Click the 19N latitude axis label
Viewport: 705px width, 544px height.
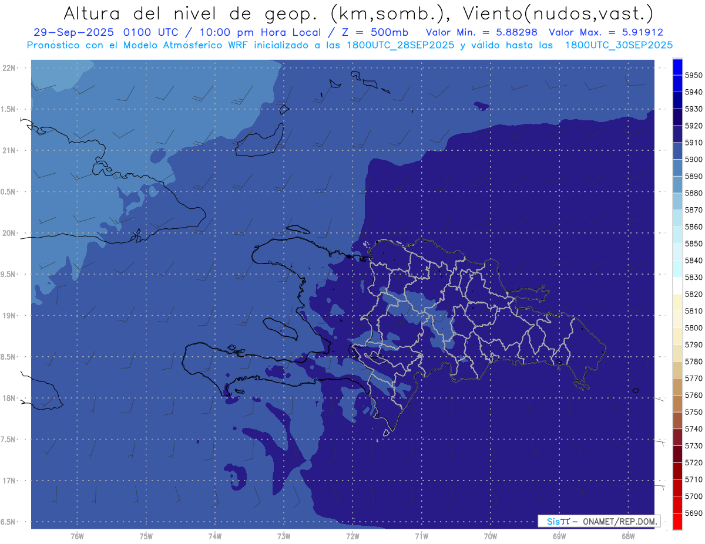coord(10,316)
